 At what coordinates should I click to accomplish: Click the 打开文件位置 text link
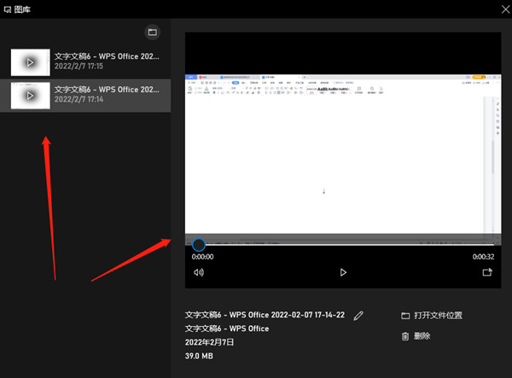[x=438, y=316]
